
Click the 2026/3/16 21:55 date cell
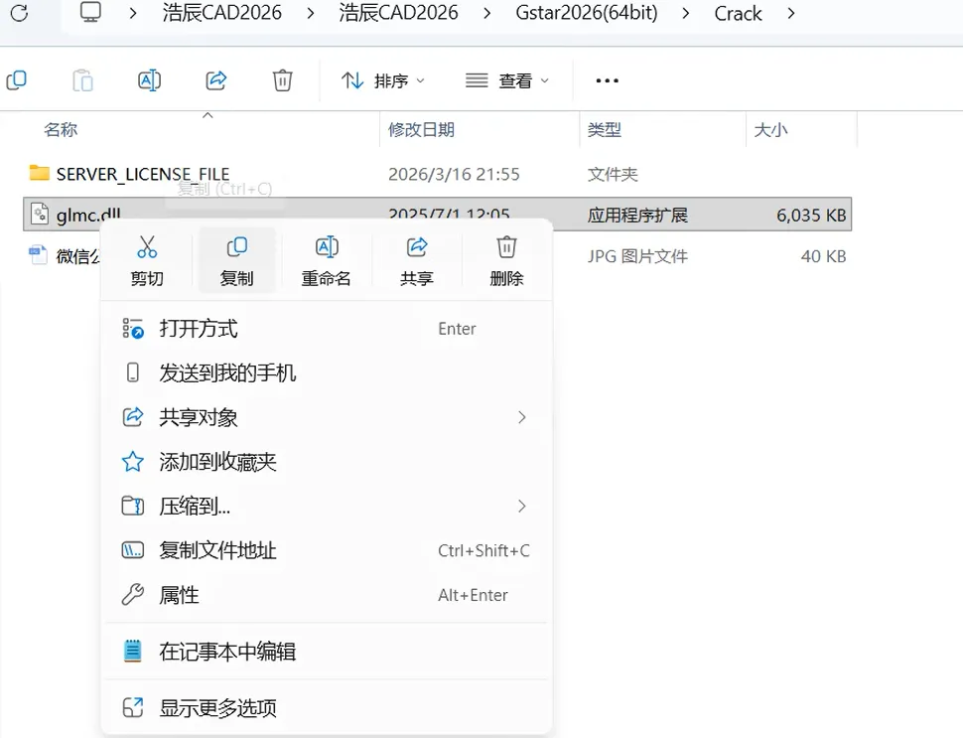(x=454, y=175)
